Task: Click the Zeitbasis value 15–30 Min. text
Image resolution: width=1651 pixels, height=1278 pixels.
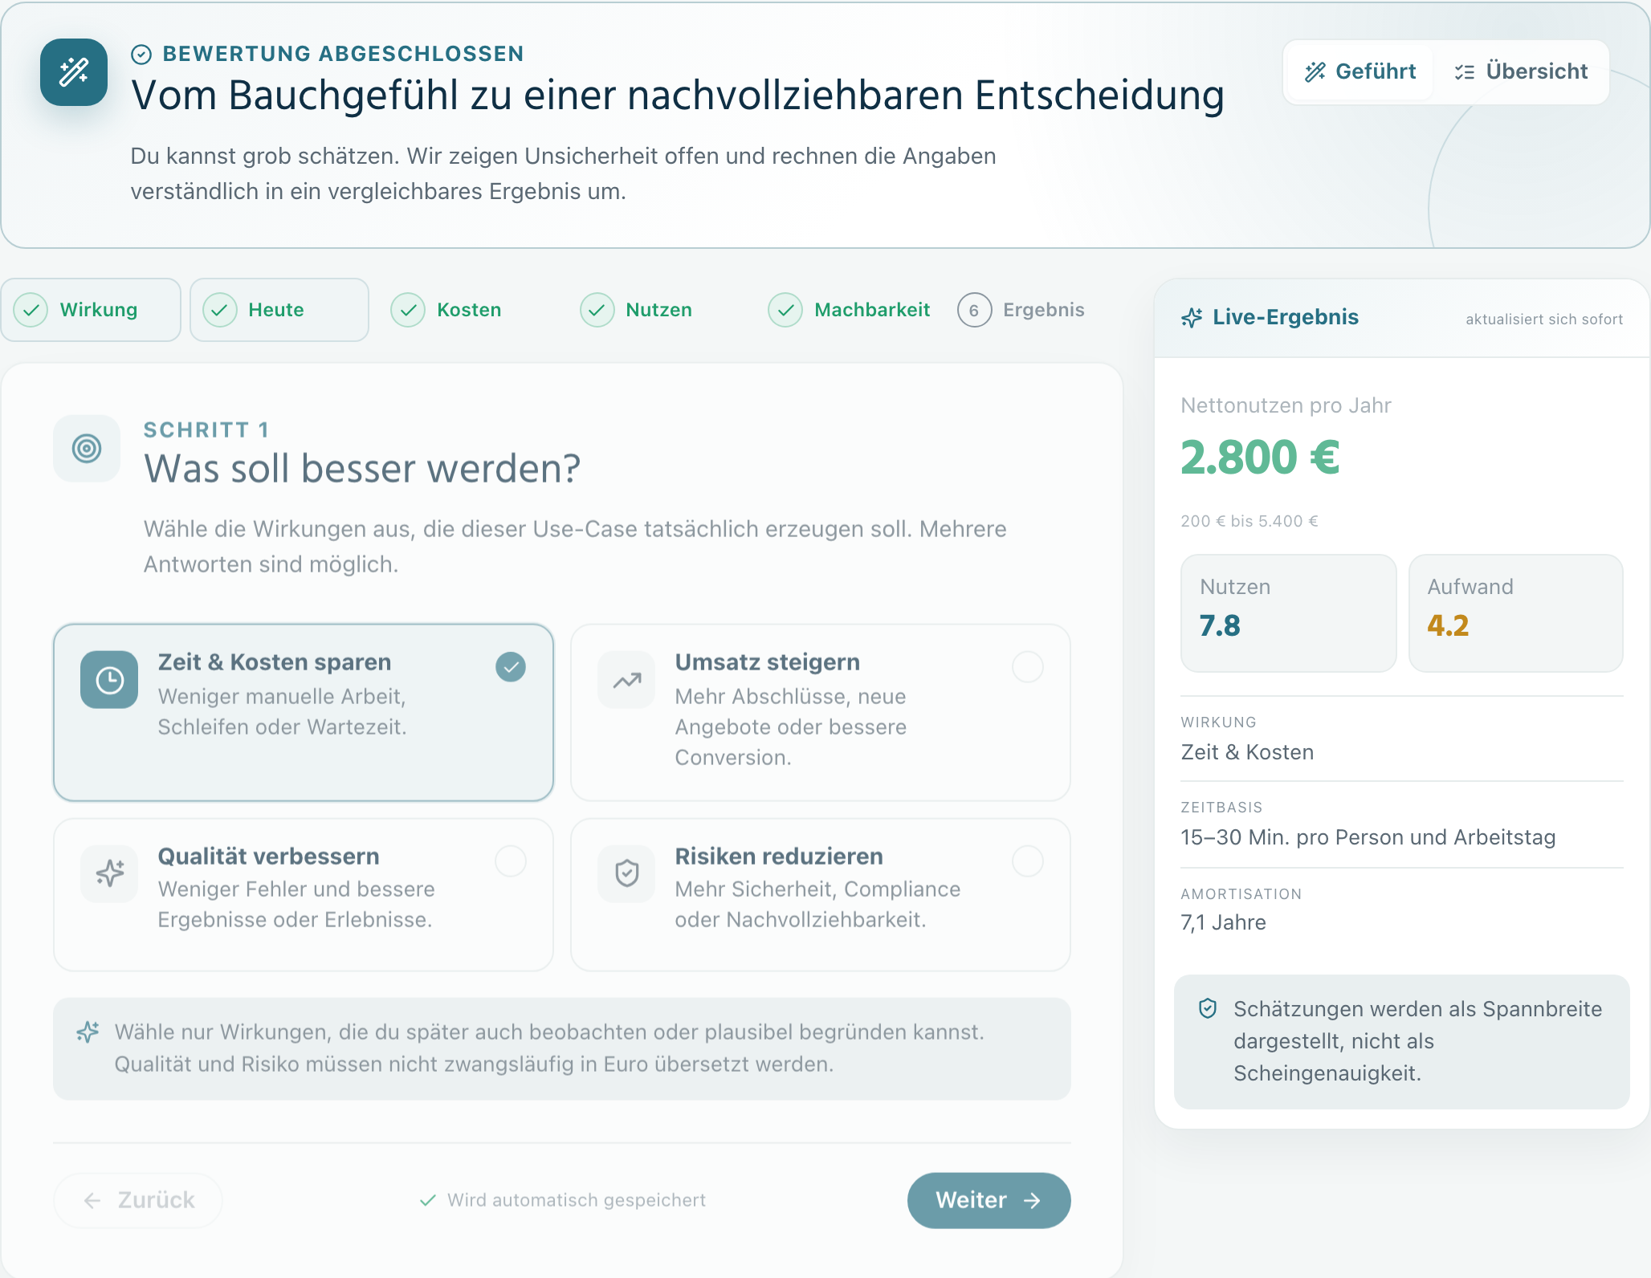Action: coord(1368,837)
